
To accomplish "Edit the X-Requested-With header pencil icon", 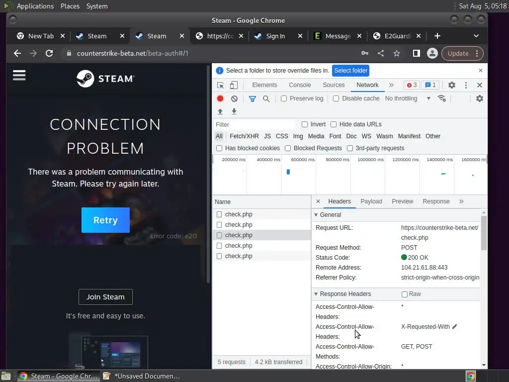I will click(454, 326).
